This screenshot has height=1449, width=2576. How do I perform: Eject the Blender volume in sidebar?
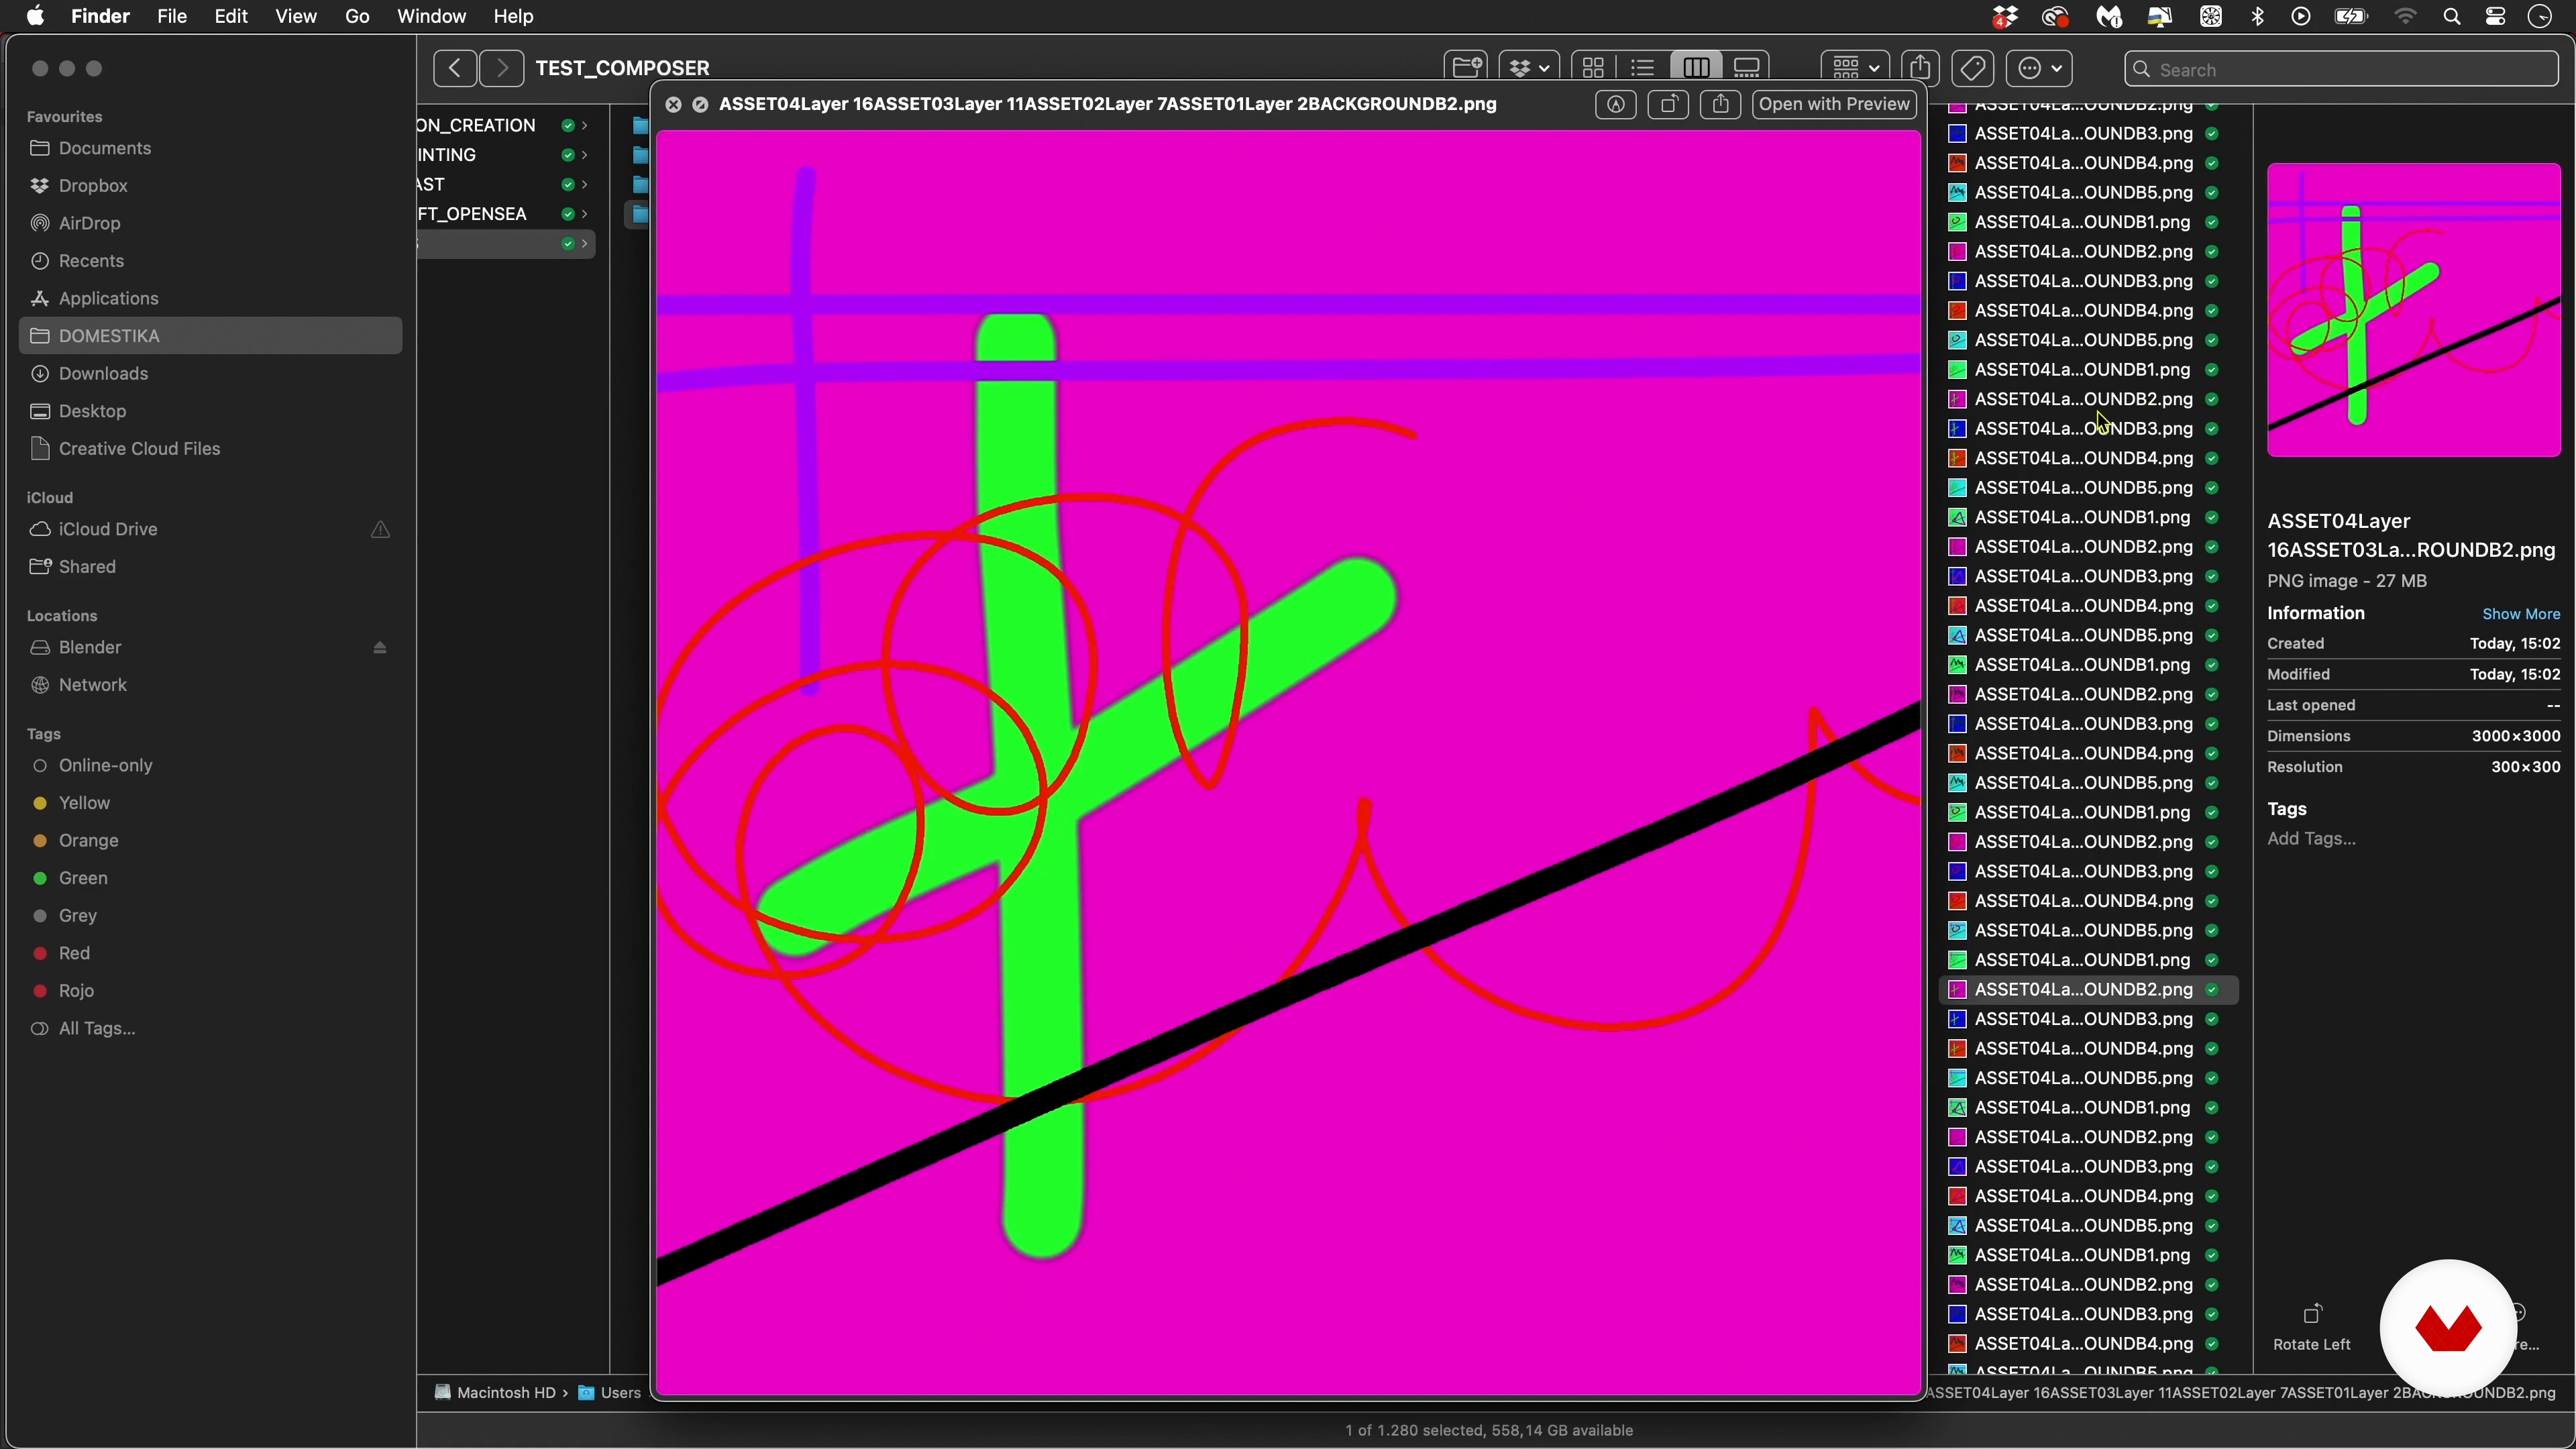coord(380,648)
